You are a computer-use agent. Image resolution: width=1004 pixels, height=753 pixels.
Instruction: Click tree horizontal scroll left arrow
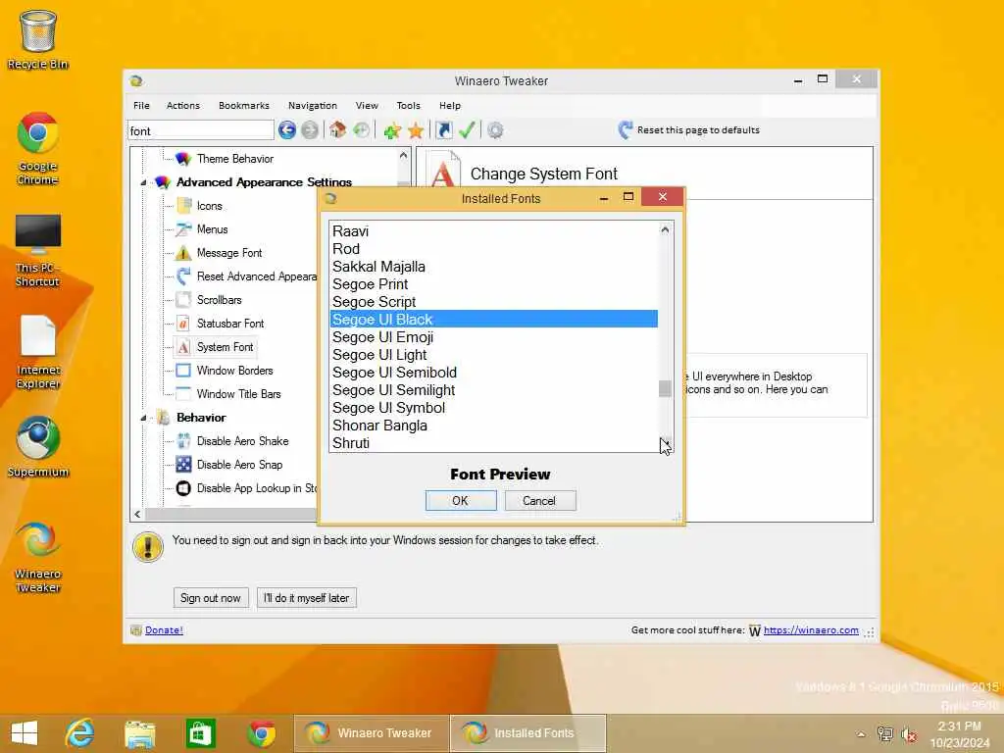[137, 514]
